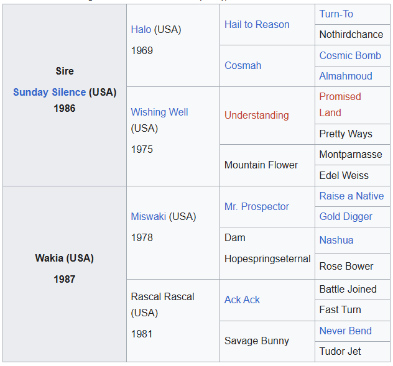Open the red Promised Land link

340,105
